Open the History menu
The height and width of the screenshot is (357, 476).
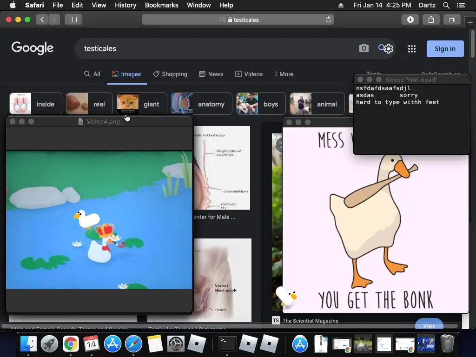click(x=126, y=5)
